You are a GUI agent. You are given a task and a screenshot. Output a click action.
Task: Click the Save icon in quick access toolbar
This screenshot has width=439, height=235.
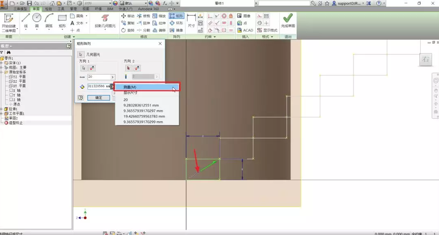click(29, 3)
